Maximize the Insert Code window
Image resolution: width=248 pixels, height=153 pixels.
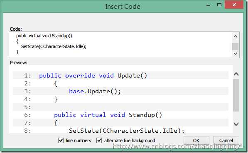[x=219, y=5]
